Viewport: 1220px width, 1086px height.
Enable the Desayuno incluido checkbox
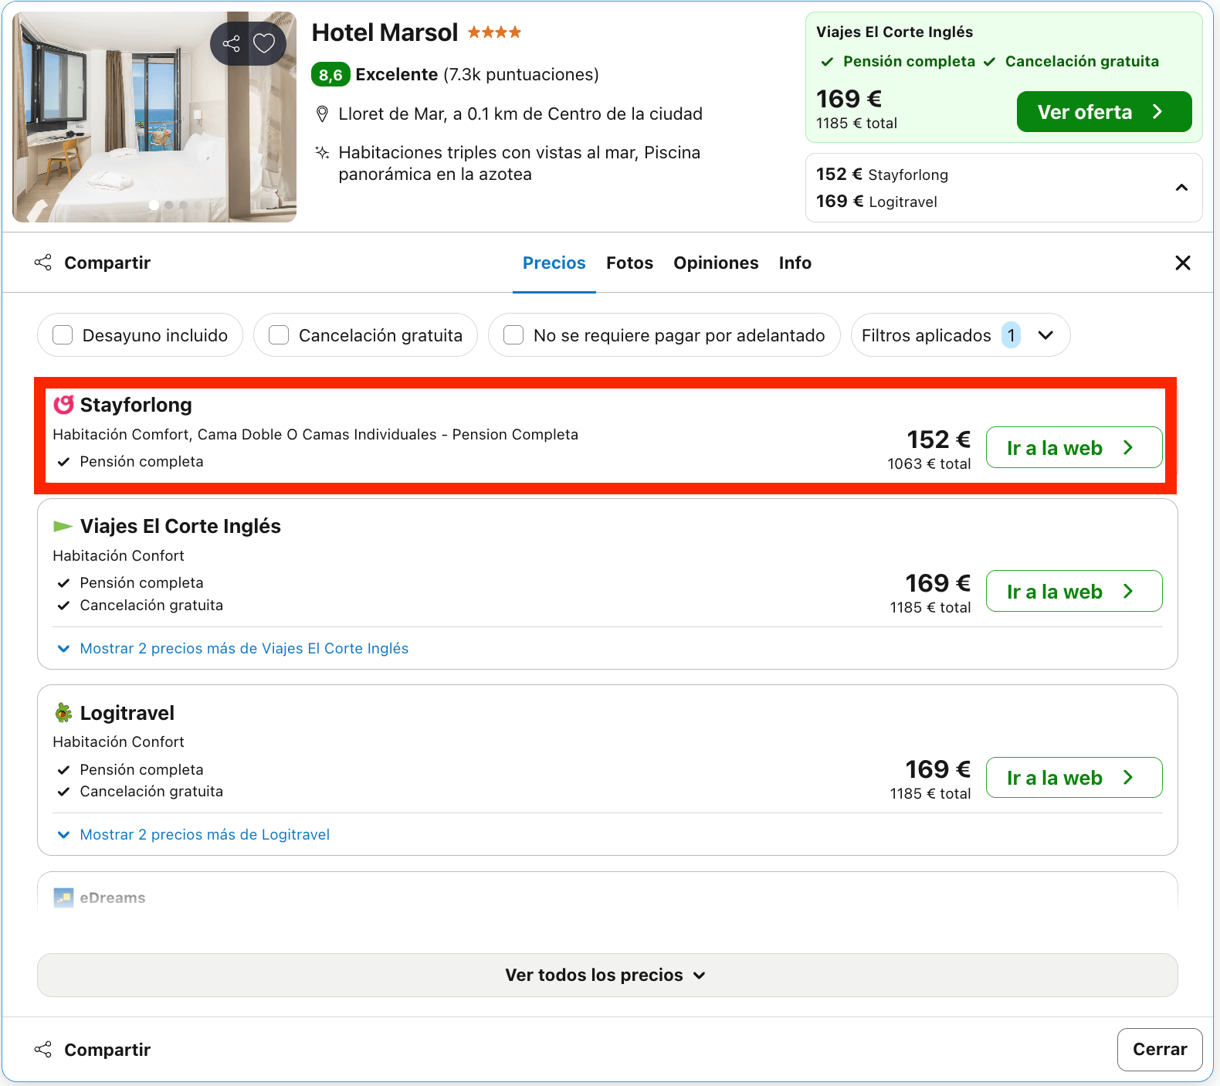coord(63,335)
